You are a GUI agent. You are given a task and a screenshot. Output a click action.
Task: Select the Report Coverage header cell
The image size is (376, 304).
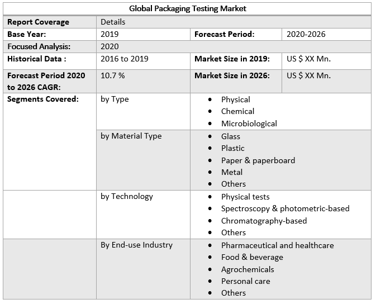point(39,22)
